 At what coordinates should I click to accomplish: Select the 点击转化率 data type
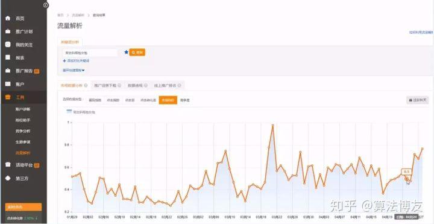tap(148, 100)
